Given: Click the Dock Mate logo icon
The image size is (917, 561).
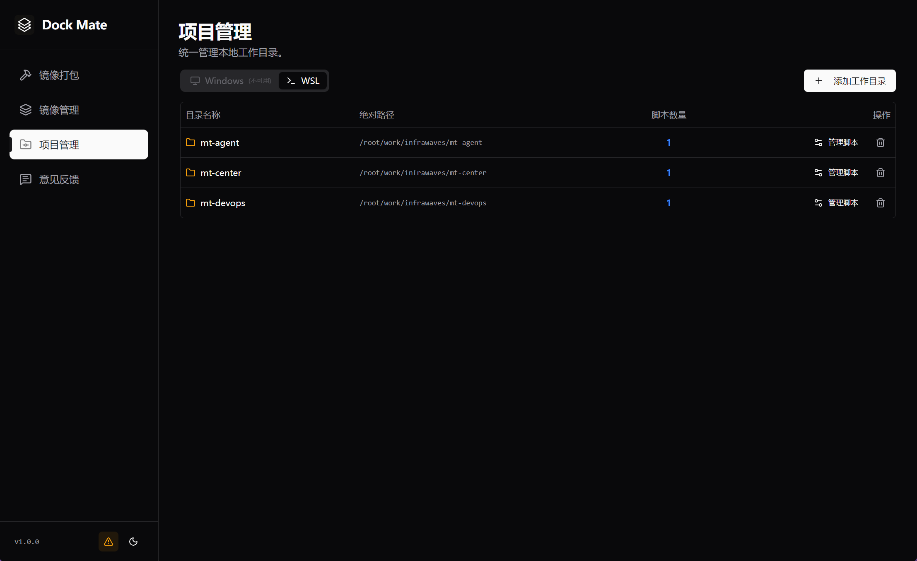Looking at the screenshot, I should (24, 25).
